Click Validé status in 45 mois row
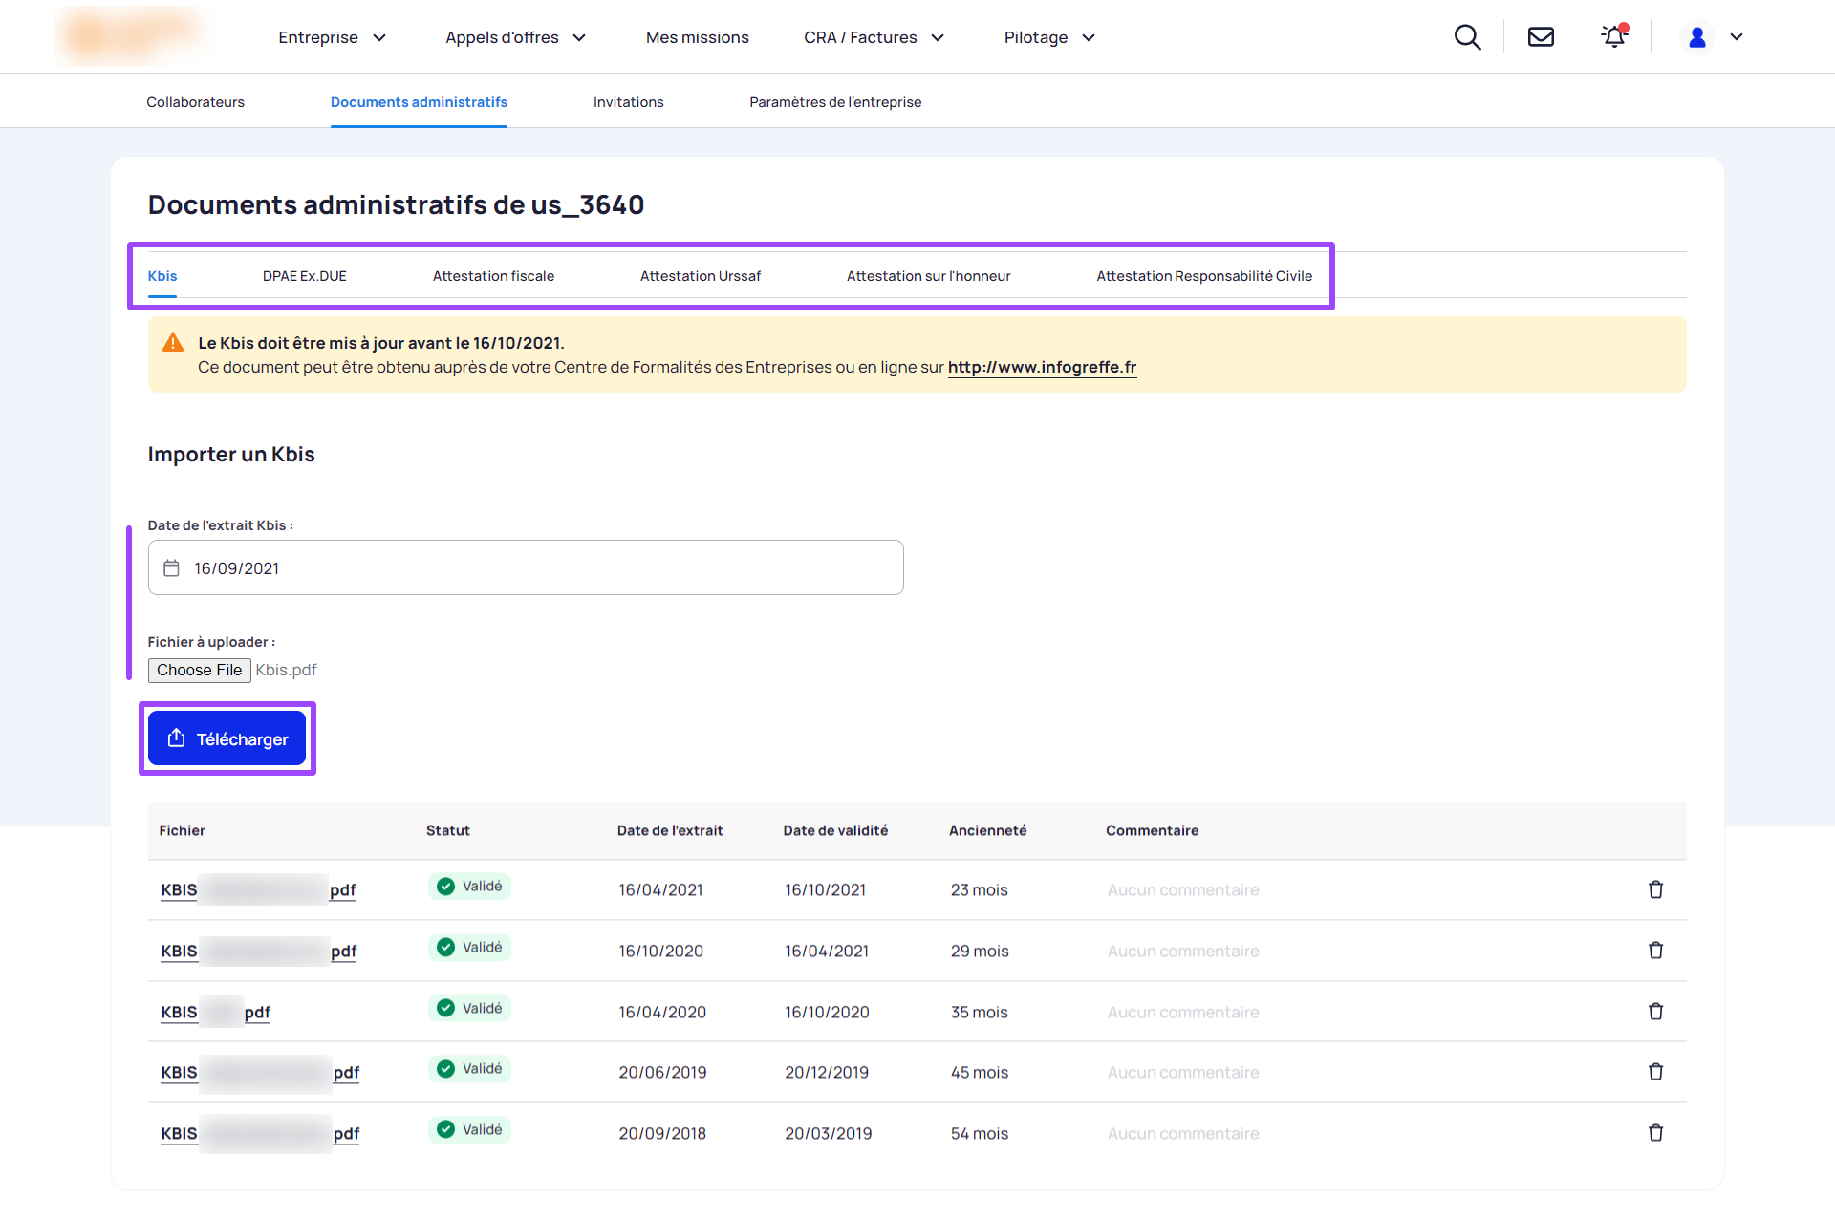This screenshot has width=1835, height=1219. (x=469, y=1069)
